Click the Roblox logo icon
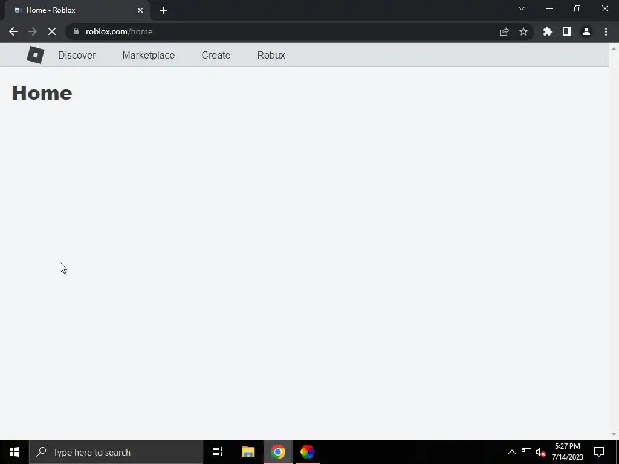This screenshot has height=464, width=619. pyautogui.click(x=36, y=55)
